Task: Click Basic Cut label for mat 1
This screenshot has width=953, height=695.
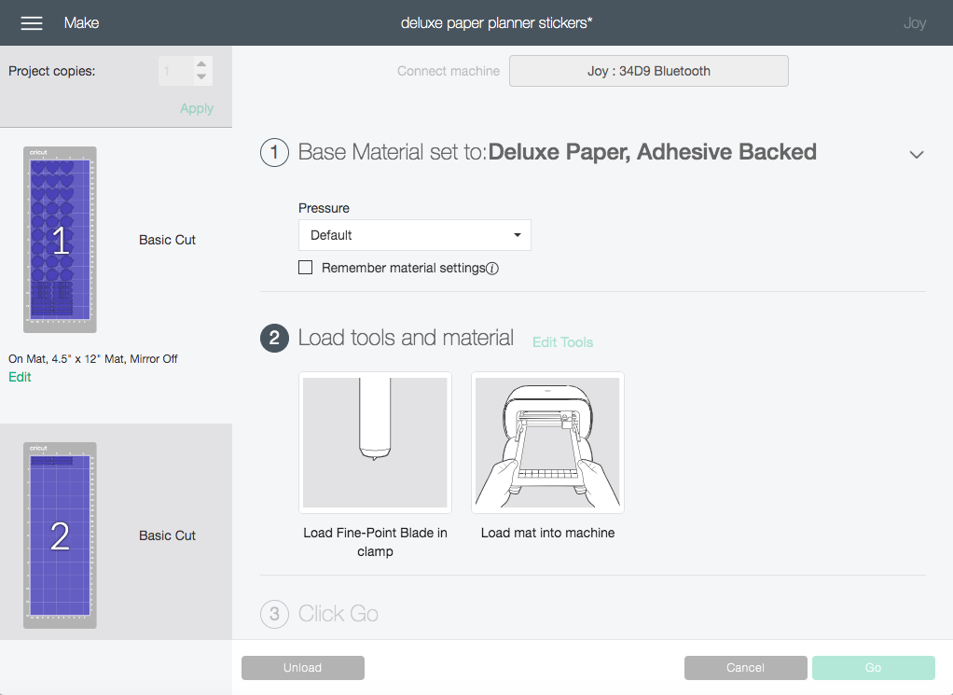Action: pyautogui.click(x=167, y=240)
